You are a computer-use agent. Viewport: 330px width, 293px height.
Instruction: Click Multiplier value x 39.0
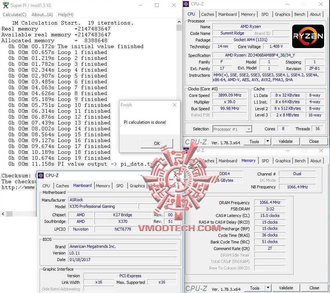pyautogui.click(x=230, y=102)
